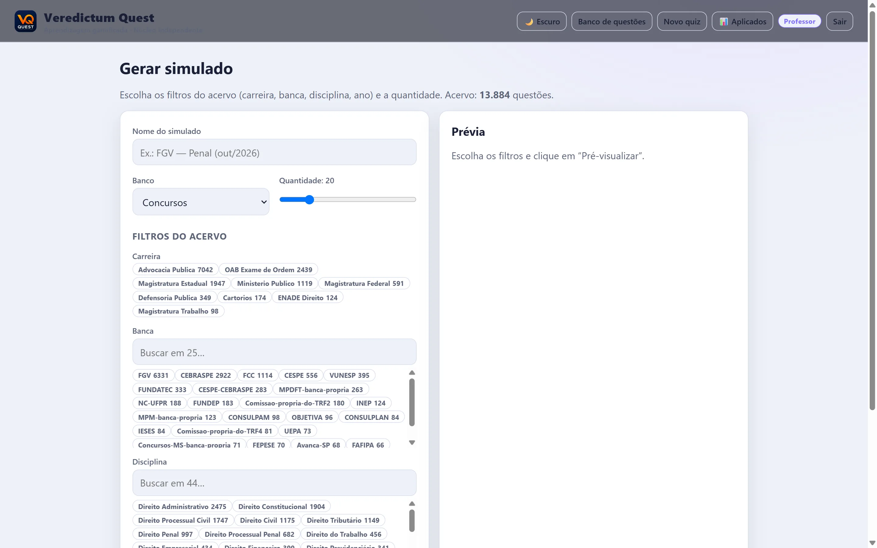877x548 pixels.
Task: Select the Direito Processual Penal chip
Action: [x=249, y=535]
